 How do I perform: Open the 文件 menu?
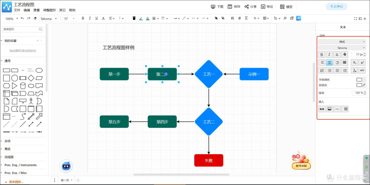tap(17, 10)
